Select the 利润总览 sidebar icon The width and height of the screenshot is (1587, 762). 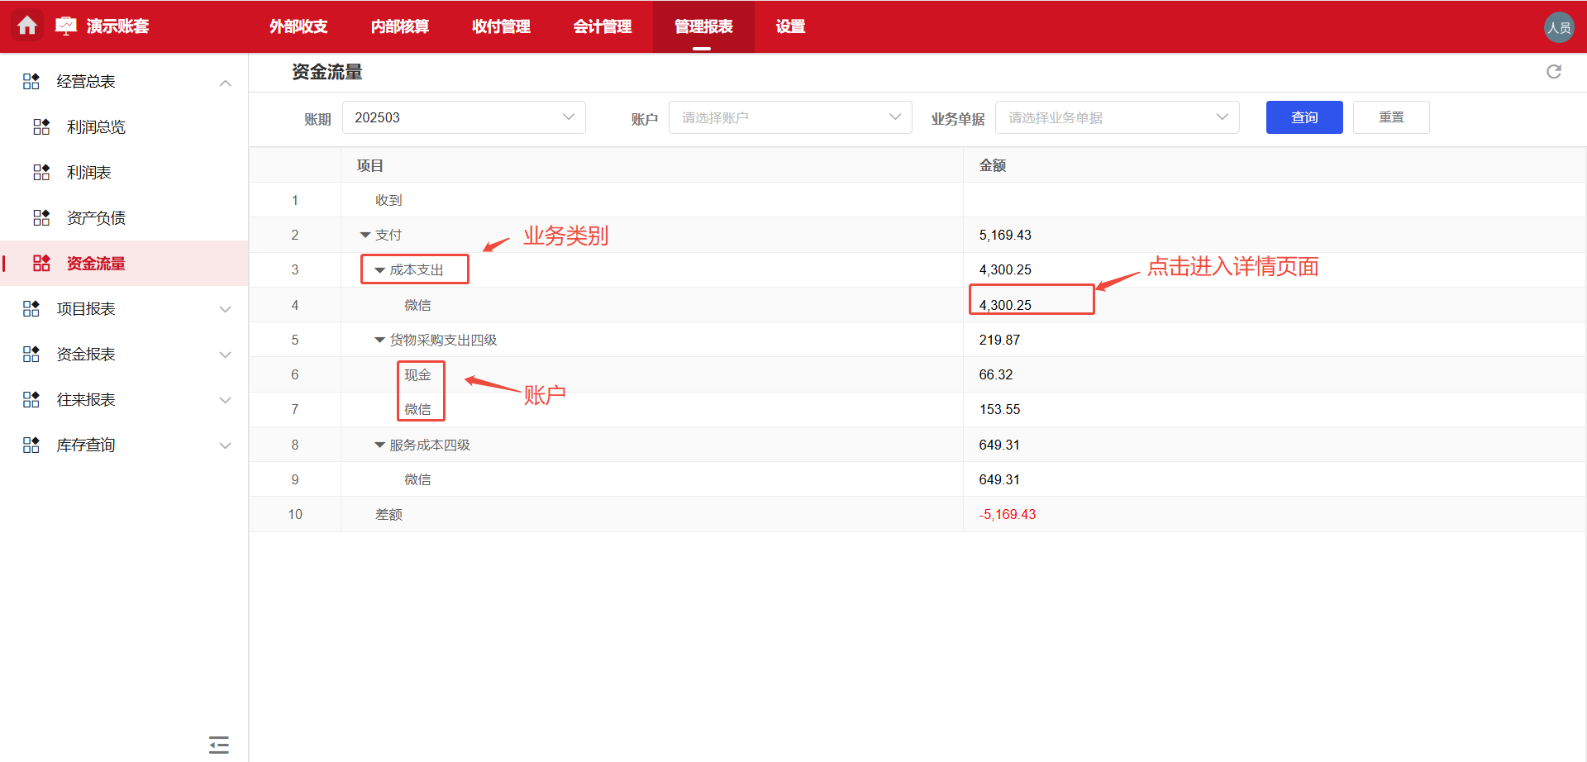(x=41, y=126)
